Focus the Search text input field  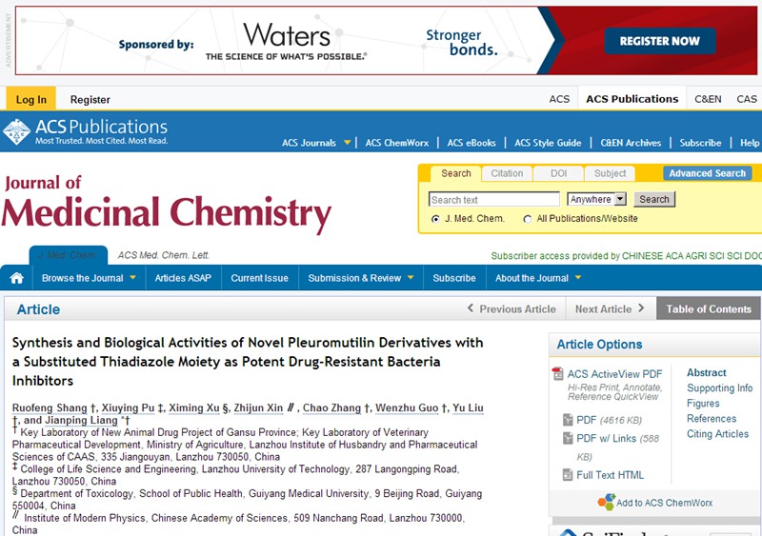point(494,199)
